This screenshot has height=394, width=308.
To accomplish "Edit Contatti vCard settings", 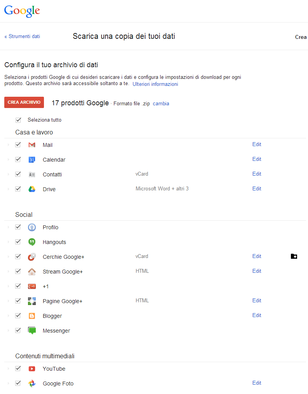I will click(x=257, y=174).
